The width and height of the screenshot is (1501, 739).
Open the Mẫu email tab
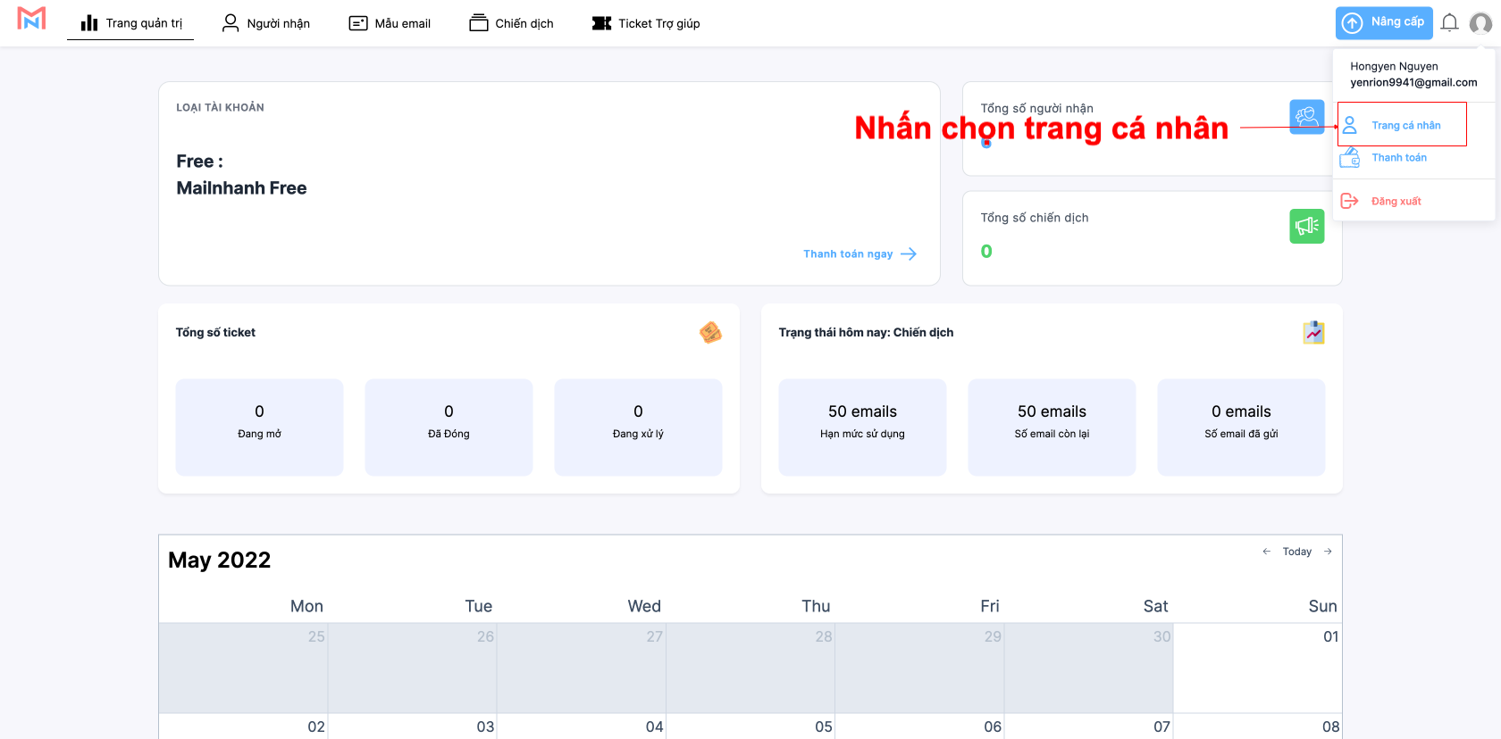[x=390, y=23]
